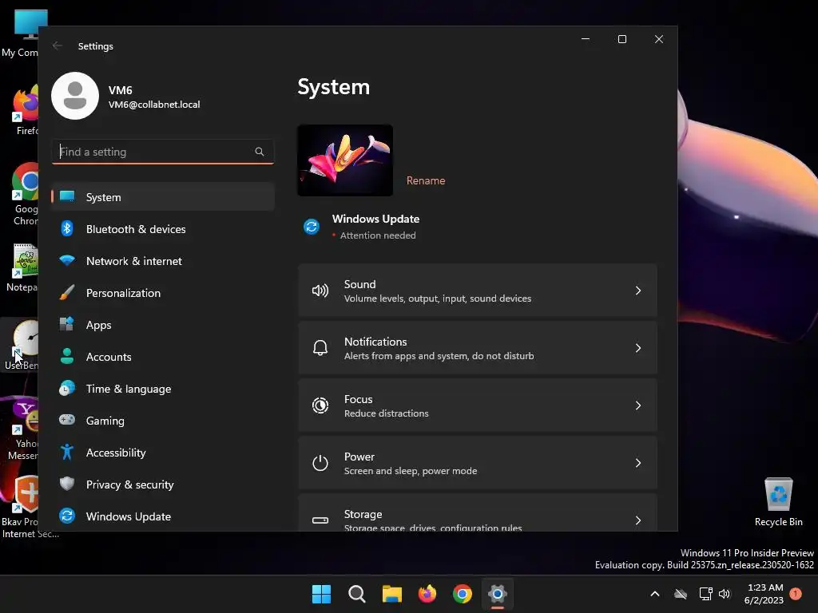Click the Privacy & security shield icon
Screen dimensions: 818x613
click(67, 484)
